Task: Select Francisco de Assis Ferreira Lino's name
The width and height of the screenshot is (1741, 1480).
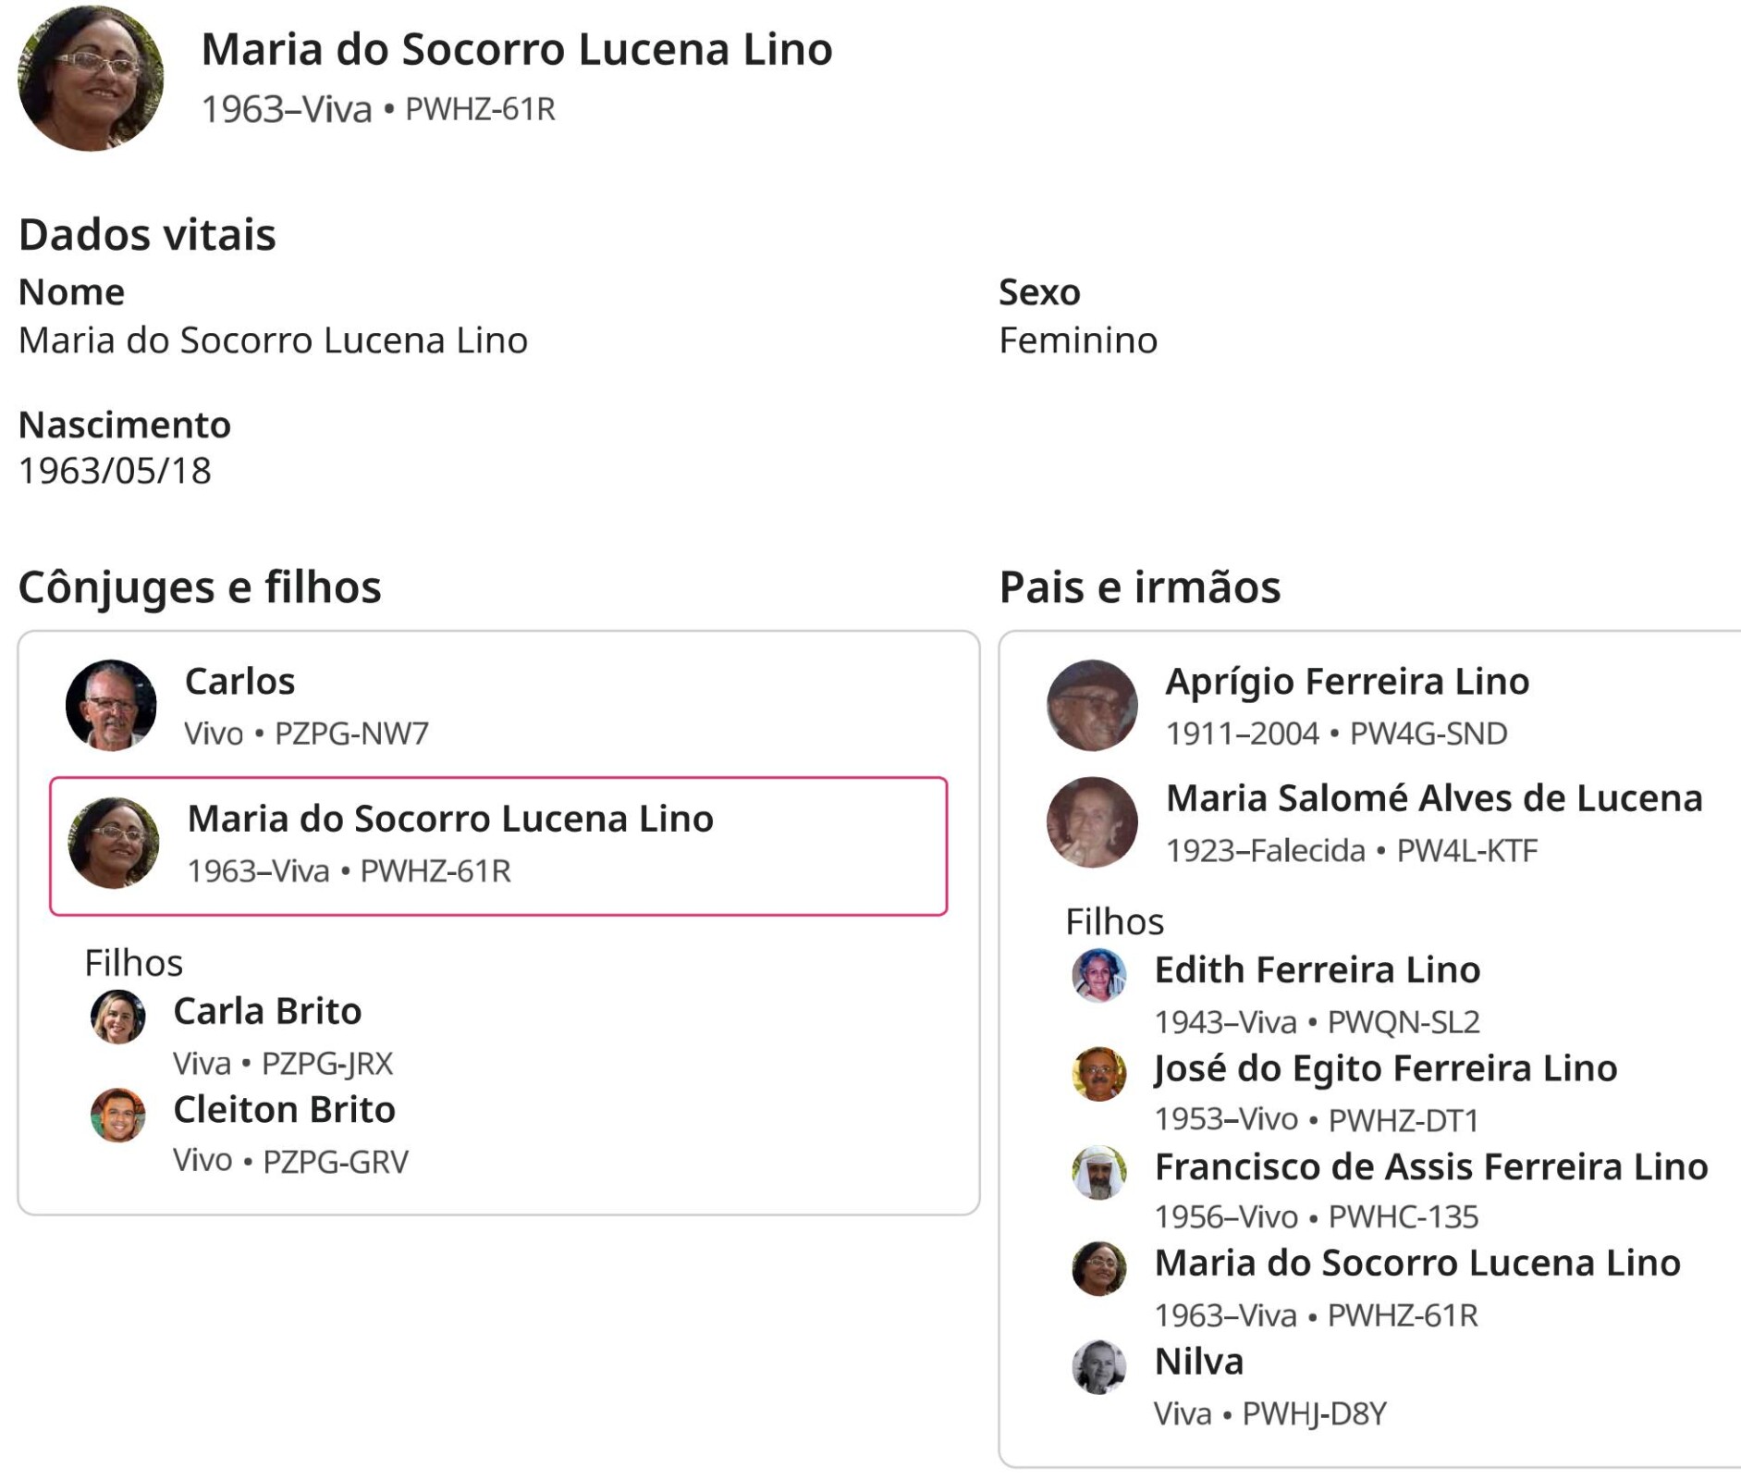Action: [1430, 1166]
